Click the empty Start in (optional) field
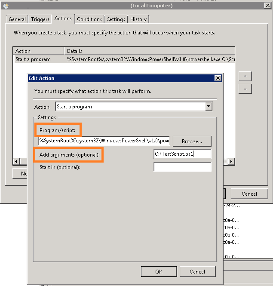 point(182,167)
